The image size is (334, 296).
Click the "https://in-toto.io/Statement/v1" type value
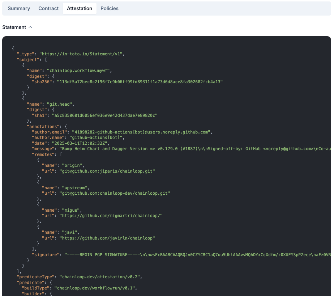(81, 54)
